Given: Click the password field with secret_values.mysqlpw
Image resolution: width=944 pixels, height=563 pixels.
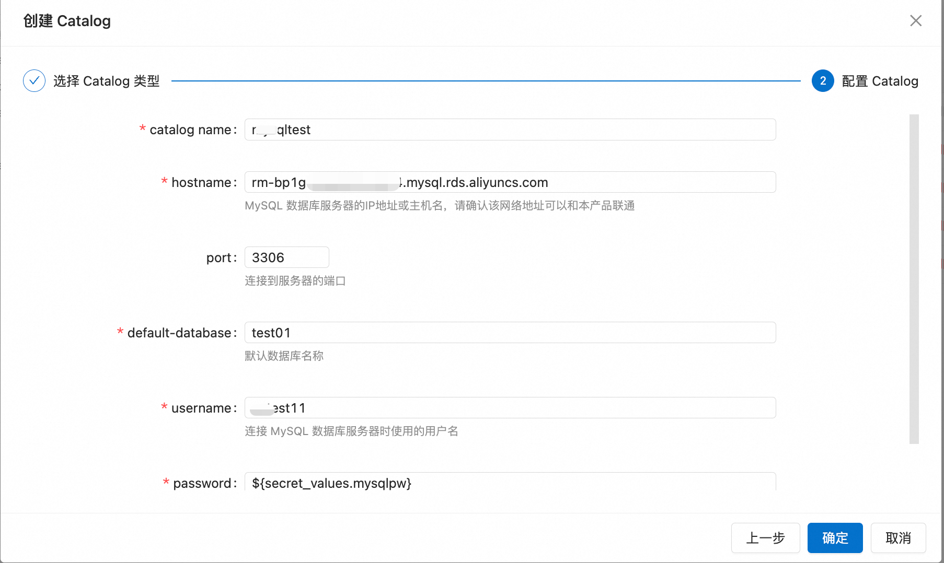Looking at the screenshot, I should click(510, 482).
